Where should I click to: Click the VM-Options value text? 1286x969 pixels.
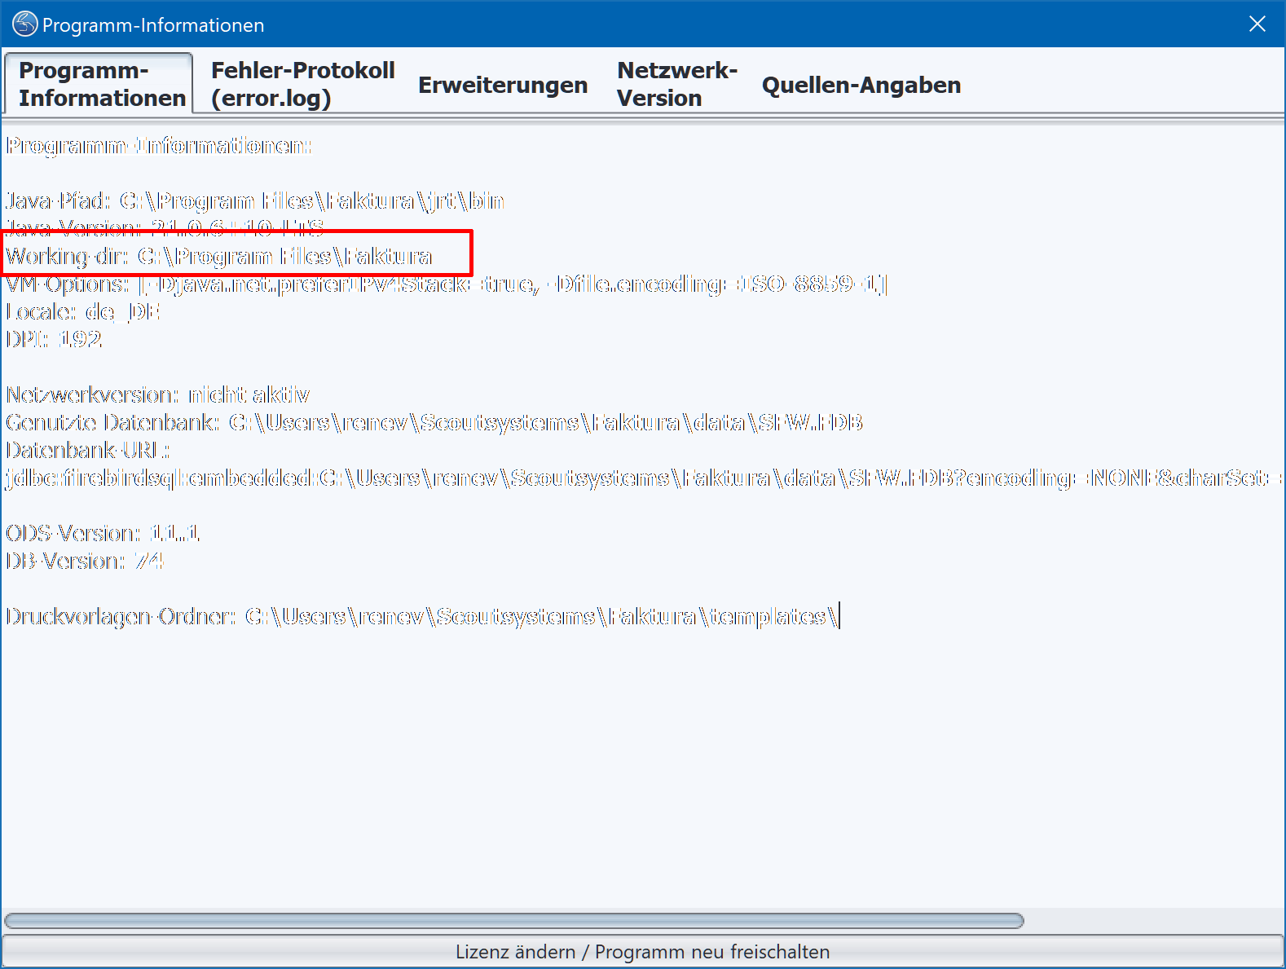tap(512, 284)
